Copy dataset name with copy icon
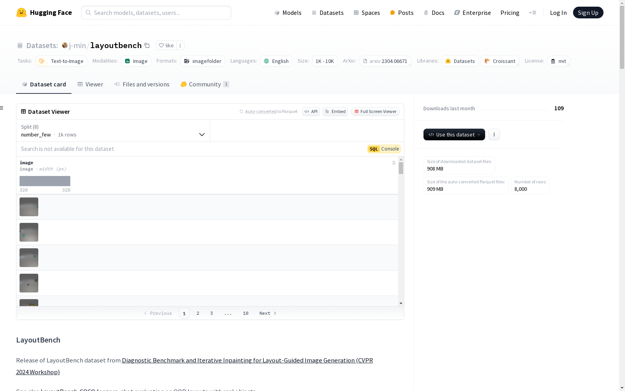This screenshot has height=391, width=625. pyautogui.click(x=147, y=45)
